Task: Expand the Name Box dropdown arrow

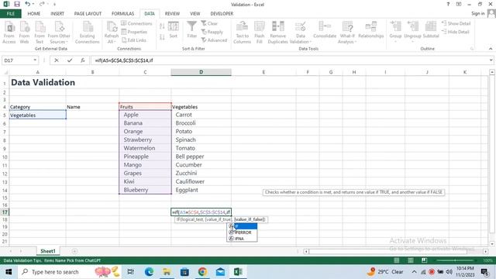Action: (x=35, y=60)
